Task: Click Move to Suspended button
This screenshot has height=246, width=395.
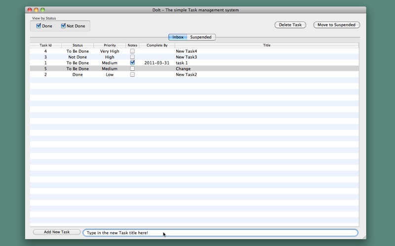Action: click(x=337, y=25)
